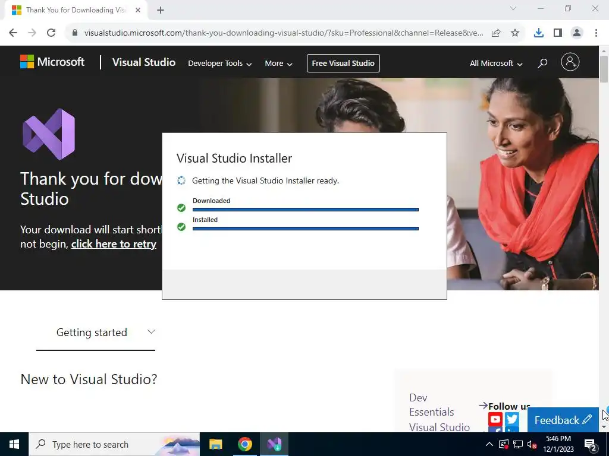Viewport: 609px width, 456px height.
Task: Click the Visual Studio header link
Action: click(x=144, y=62)
